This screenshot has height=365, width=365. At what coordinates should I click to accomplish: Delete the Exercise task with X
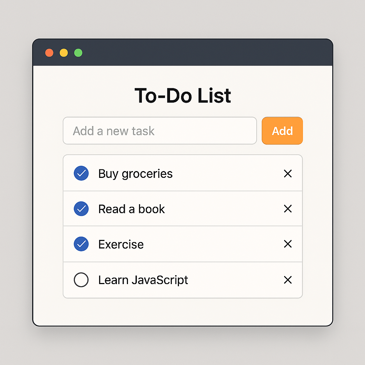point(288,244)
